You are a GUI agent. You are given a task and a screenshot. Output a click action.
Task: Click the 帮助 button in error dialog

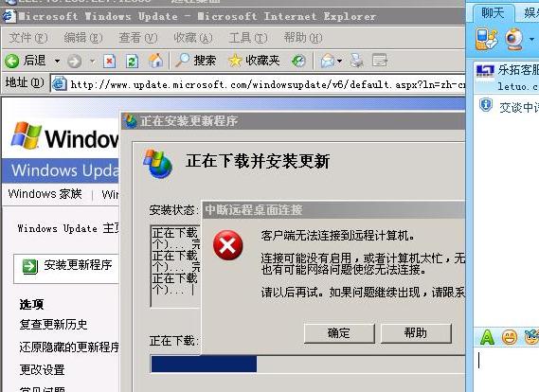pos(416,333)
